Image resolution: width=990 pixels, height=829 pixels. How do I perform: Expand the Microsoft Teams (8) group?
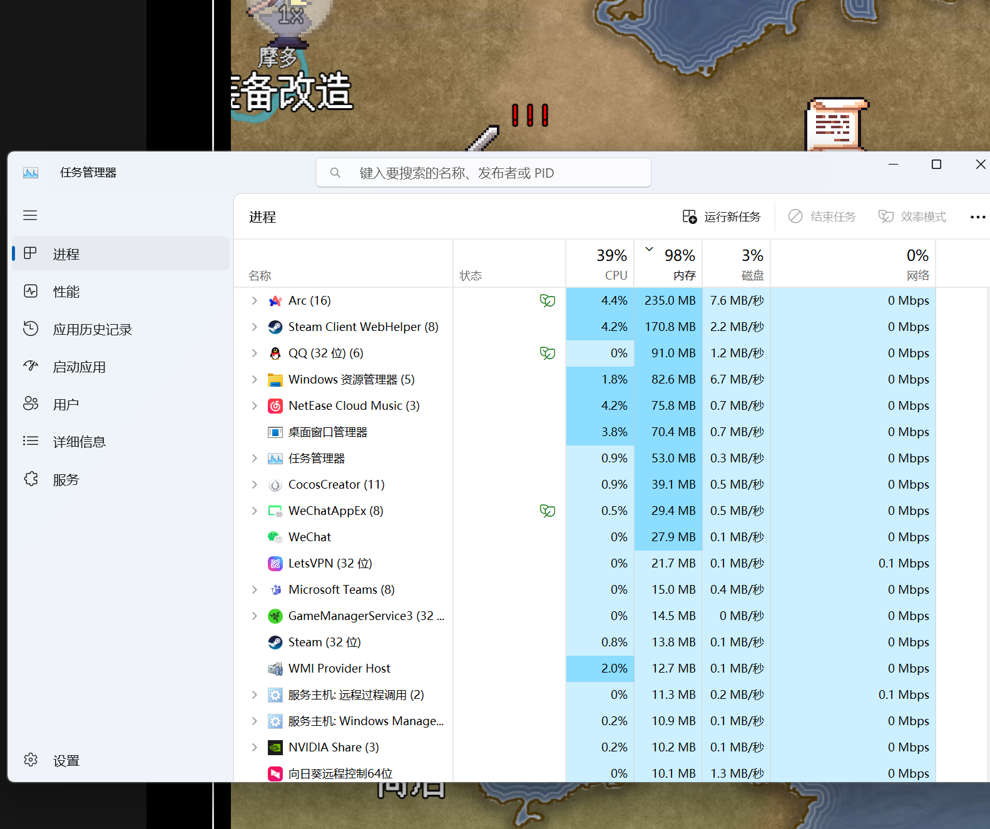point(254,590)
